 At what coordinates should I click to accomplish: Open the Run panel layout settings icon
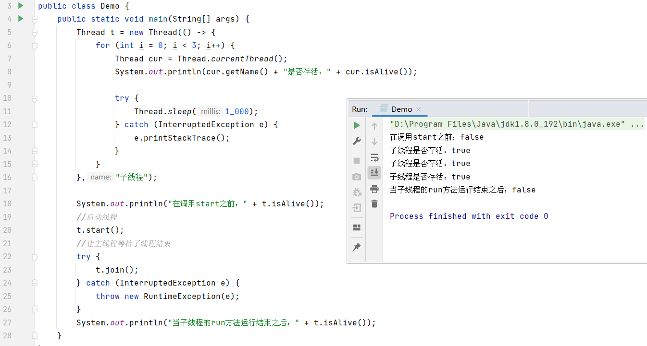click(357, 227)
